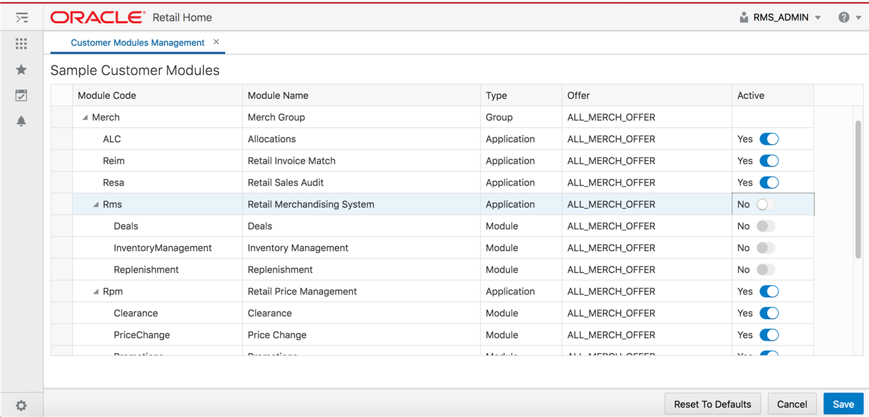The height and width of the screenshot is (417, 869).
Task: Click the application grid icon in sidebar
Action: [x=21, y=44]
